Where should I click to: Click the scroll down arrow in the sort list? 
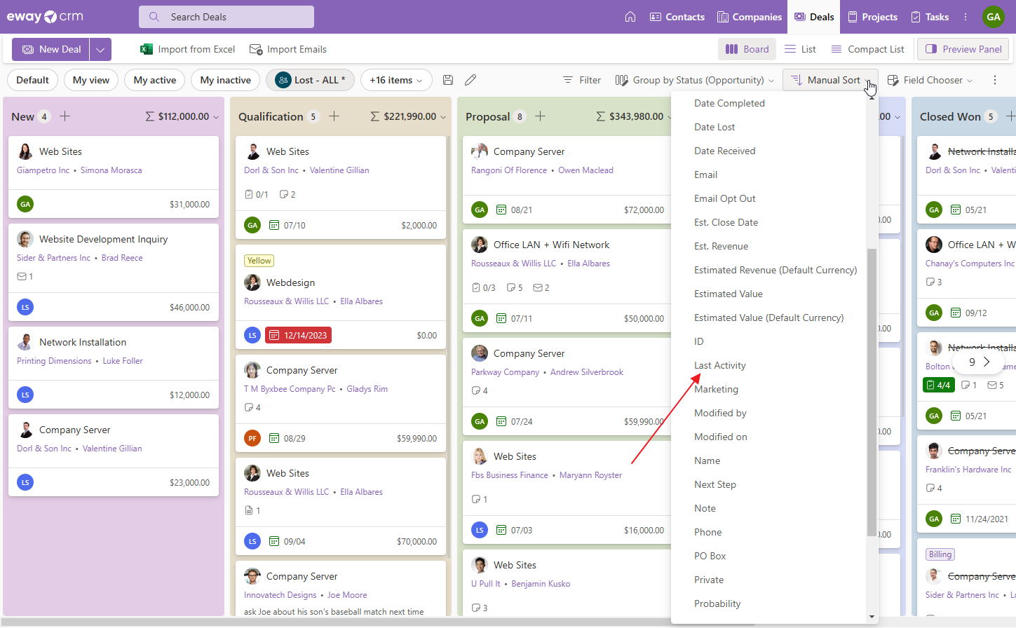point(872,617)
